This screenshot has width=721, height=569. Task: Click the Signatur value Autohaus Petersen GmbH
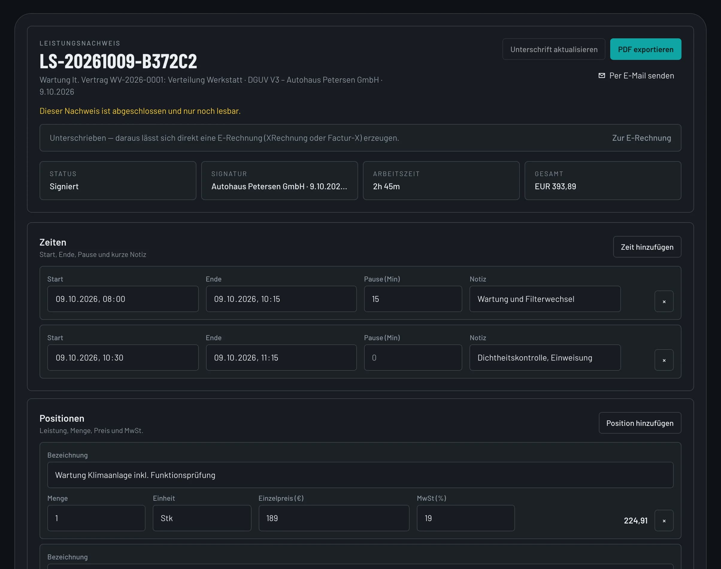(279, 186)
